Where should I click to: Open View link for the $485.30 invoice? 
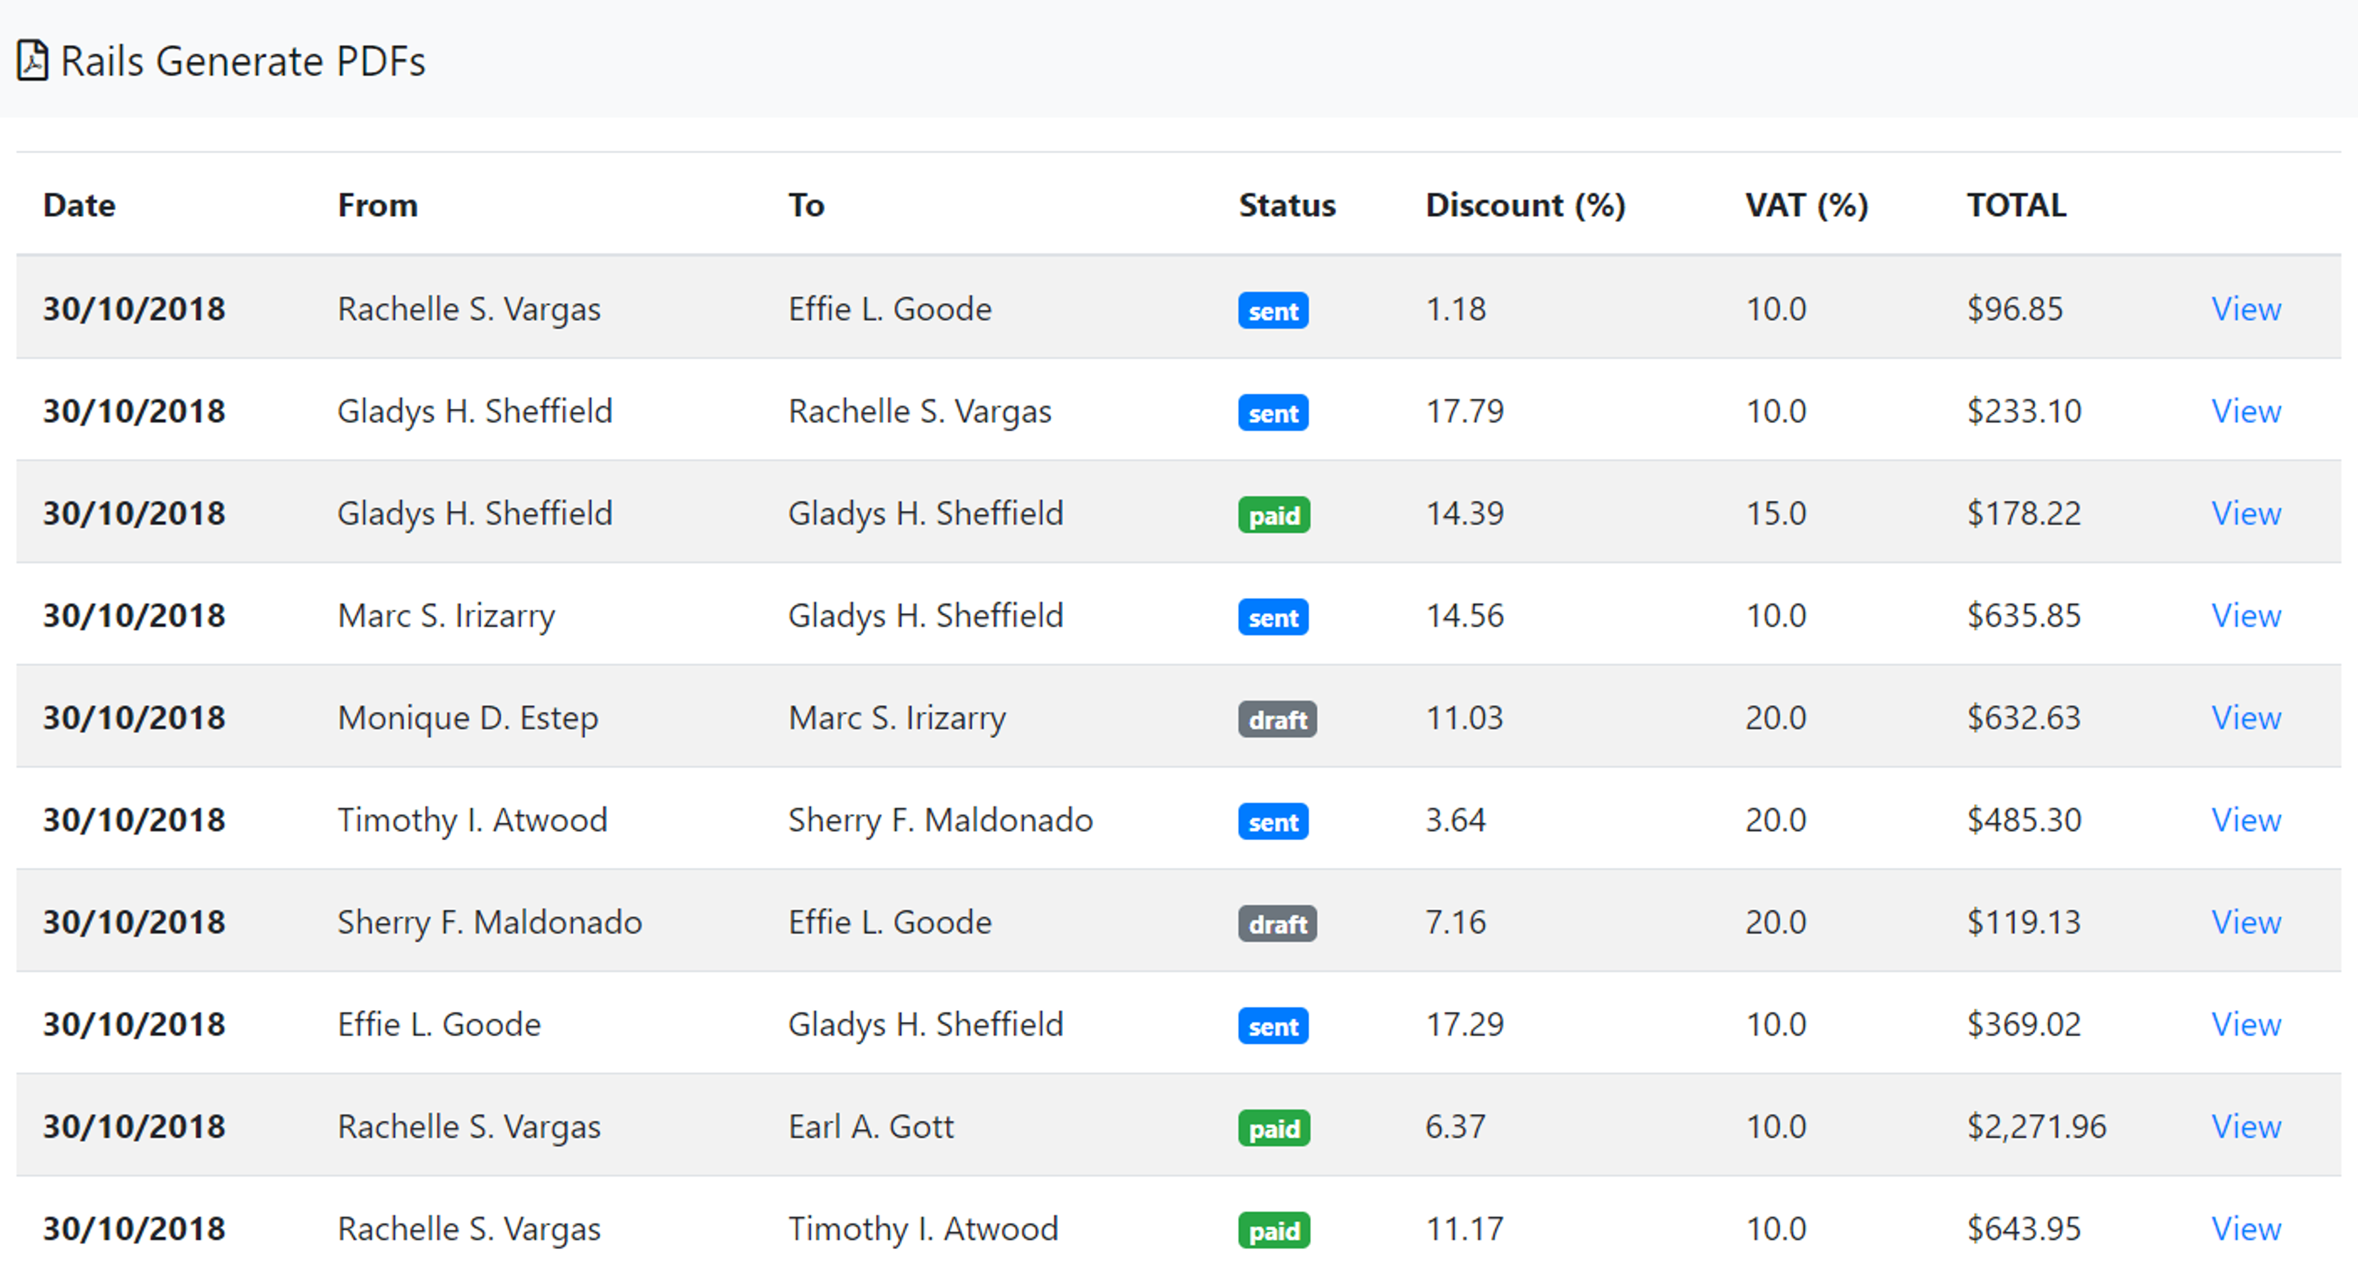pos(2246,821)
